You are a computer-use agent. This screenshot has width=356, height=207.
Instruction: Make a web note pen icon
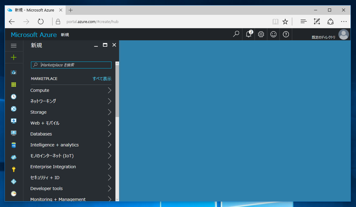coord(317,21)
